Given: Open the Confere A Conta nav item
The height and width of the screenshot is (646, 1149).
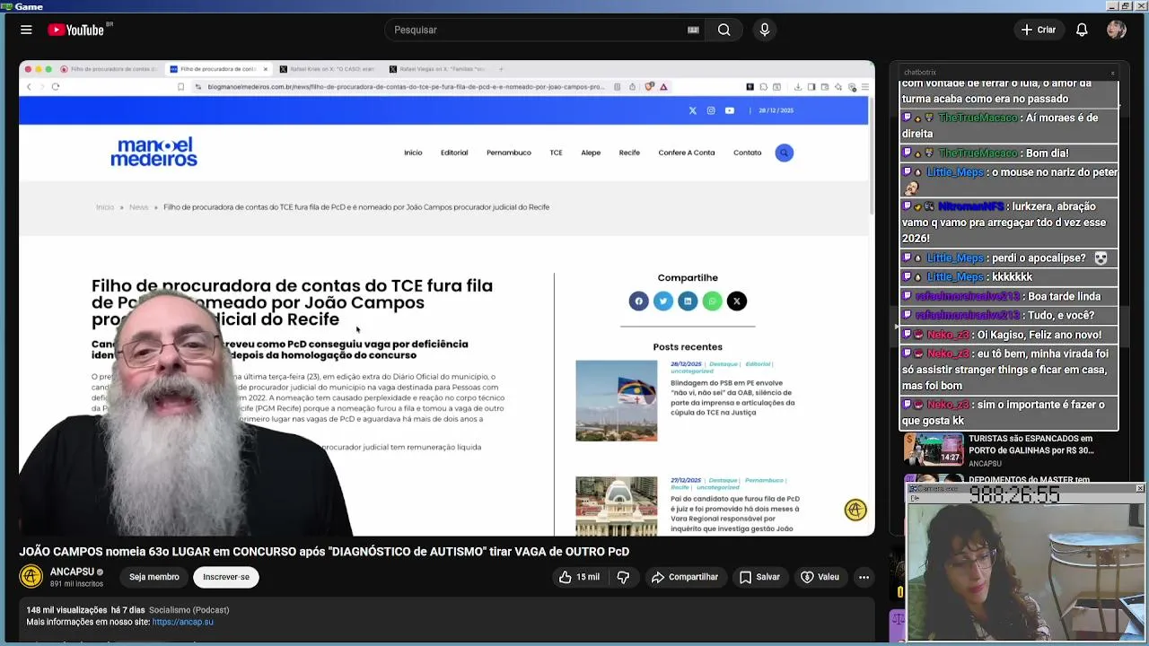Looking at the screenshot, I should pos(687,153).
